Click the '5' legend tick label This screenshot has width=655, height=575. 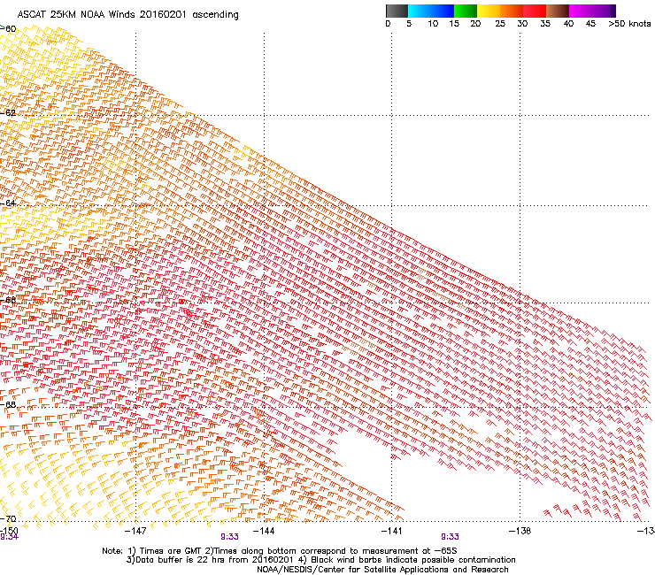409,24
